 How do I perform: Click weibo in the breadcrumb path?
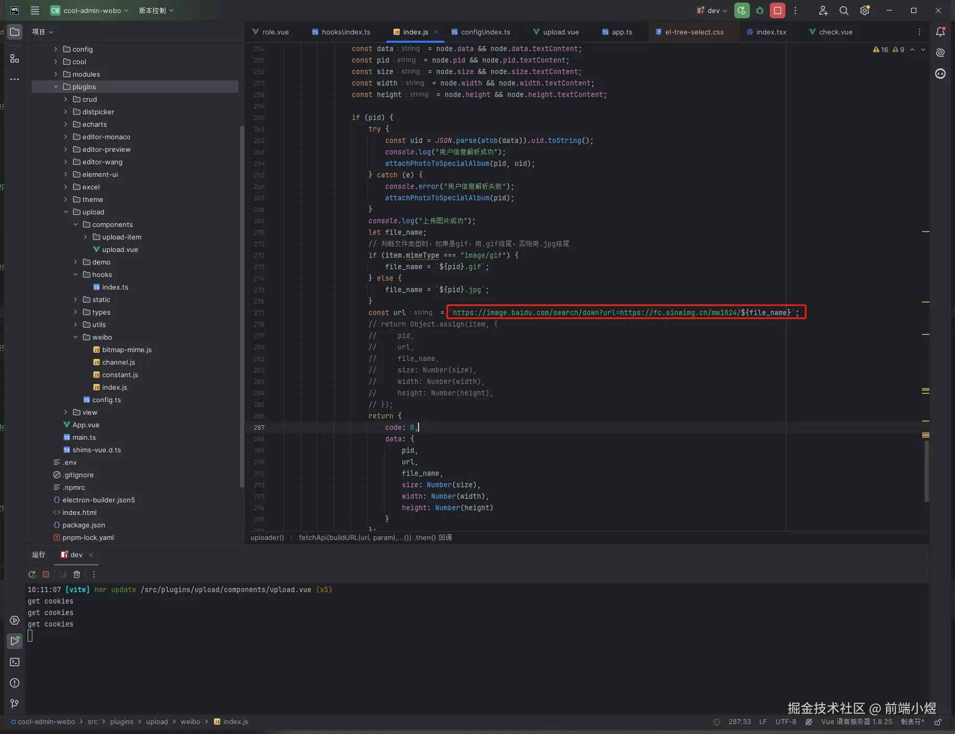pos(190,722)
